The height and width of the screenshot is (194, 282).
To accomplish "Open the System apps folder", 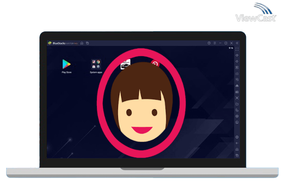I will 96,64.
